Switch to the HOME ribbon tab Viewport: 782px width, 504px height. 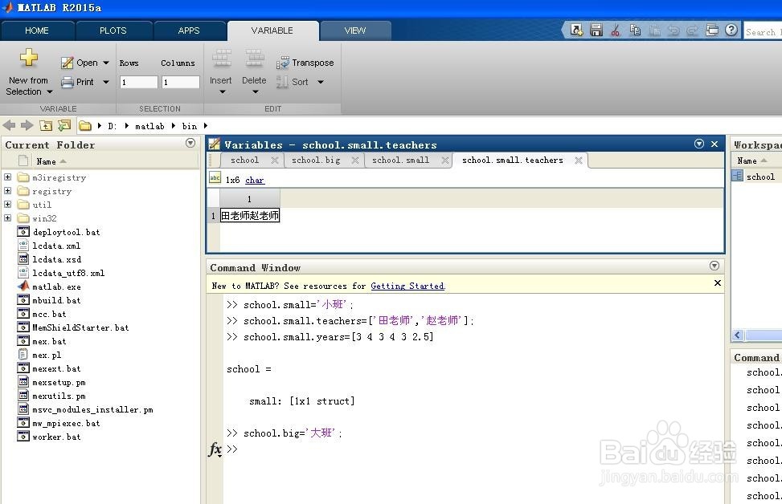coord(37,30)
